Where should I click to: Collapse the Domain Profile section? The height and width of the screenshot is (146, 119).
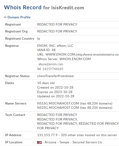(5, 17)
